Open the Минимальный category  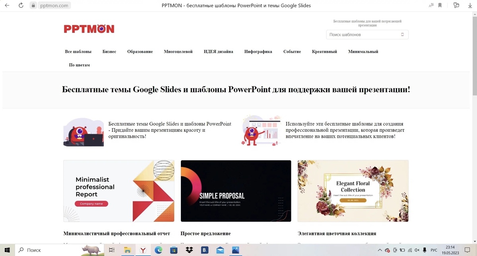[363, 52]
